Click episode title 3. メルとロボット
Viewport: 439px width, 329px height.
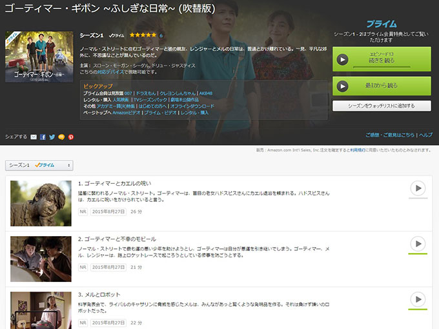[99, 295]
